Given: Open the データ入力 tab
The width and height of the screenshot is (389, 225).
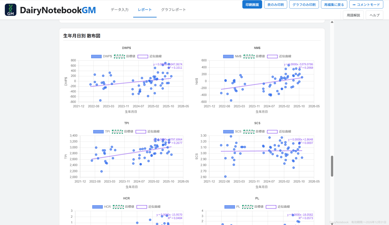Looking at the screenshot, I should (x=120, y=10).
